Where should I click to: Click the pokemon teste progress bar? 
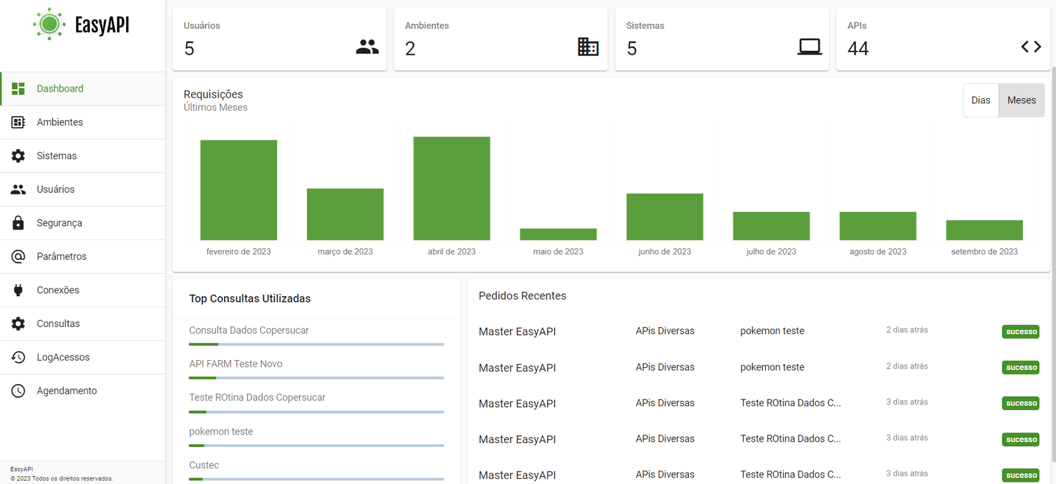point(317,446)
